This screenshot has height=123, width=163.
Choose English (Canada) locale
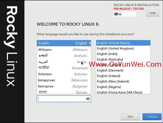tap(123, 65)
